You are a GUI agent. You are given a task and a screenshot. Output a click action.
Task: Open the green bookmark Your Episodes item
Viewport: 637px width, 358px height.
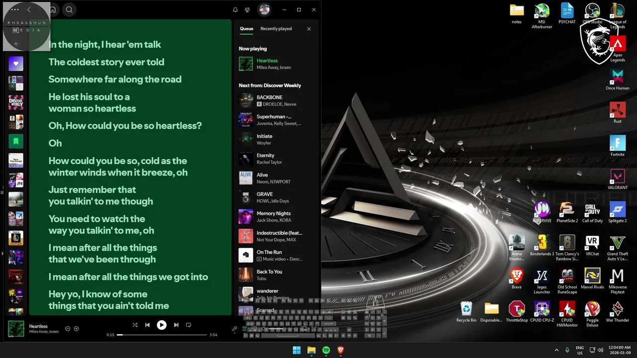[x=16, y=141]
